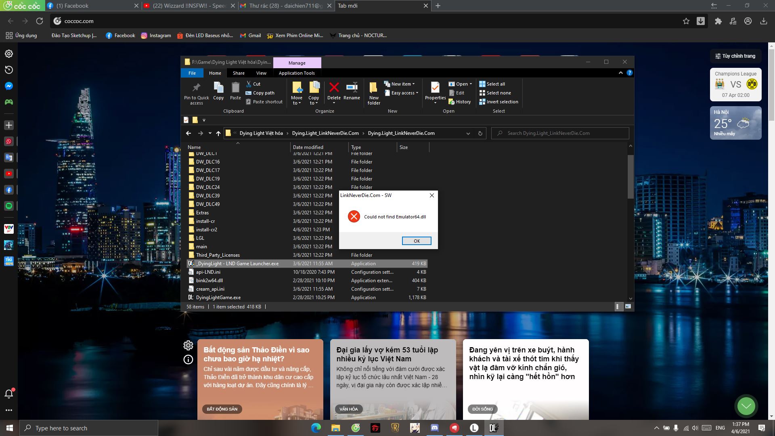Open the Application Tools tab
This screenshot has width=775, height=436.
click(297, 73)
